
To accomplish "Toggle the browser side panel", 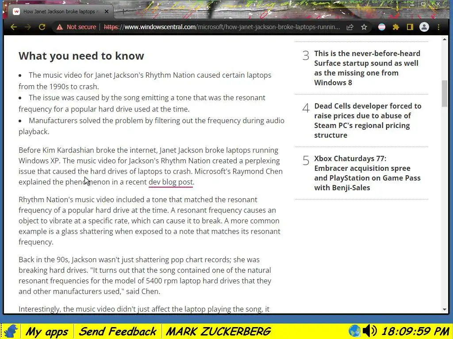I will tap(410, 27).
